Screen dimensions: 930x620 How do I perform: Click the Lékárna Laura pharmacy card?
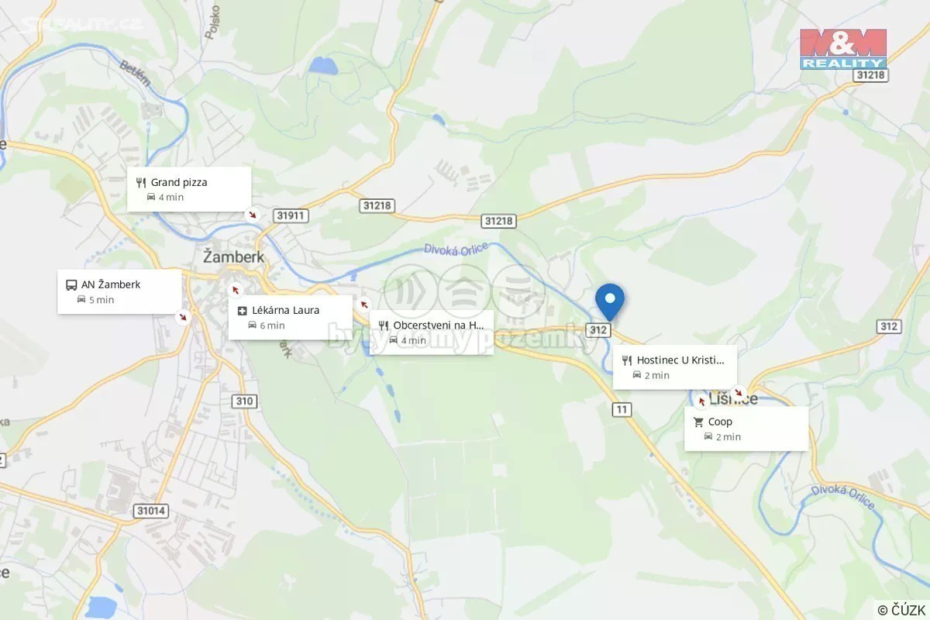[291, 317]
